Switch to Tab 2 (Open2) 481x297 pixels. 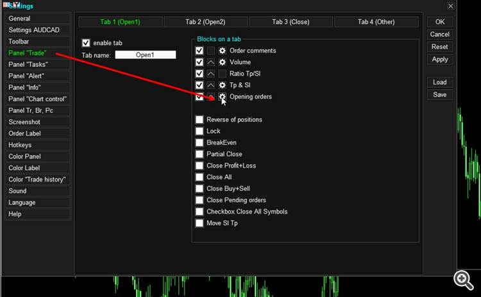tap(205, 22)
